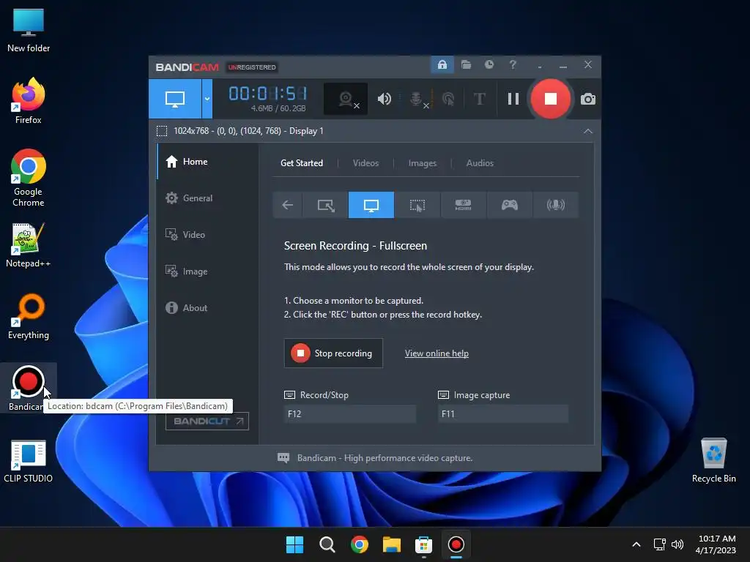750x562 pixels.
Task: Select the HDMI device recording mode icon
Action: 463,205
